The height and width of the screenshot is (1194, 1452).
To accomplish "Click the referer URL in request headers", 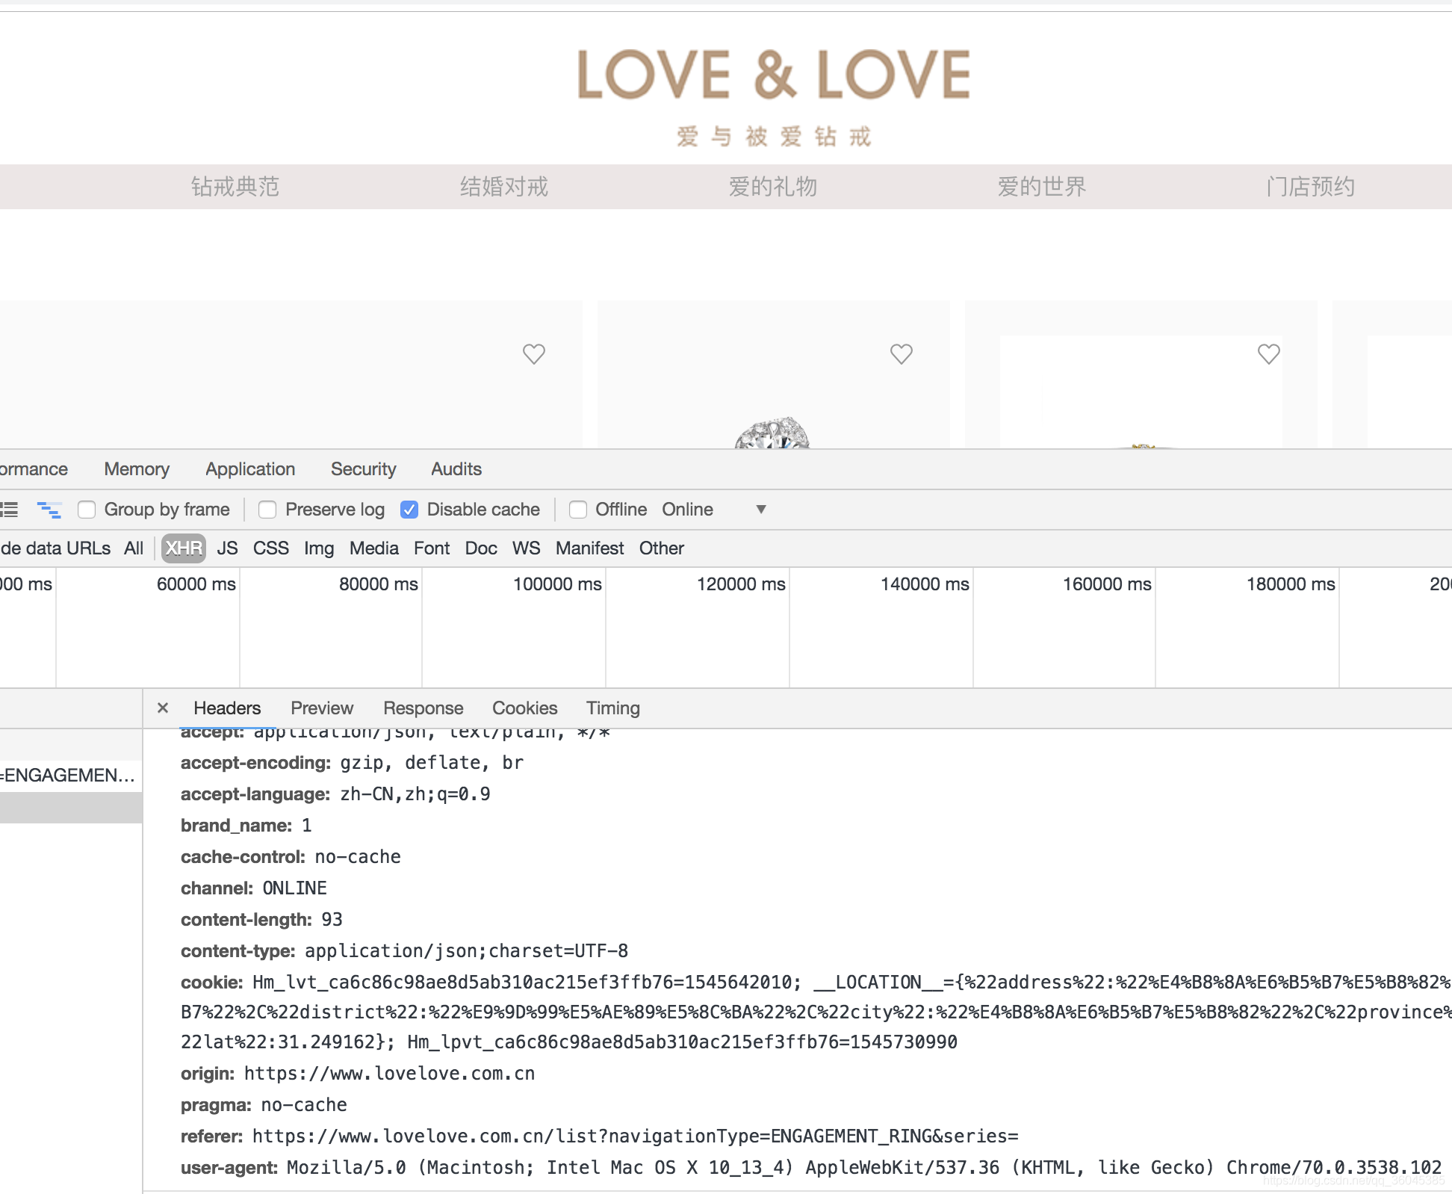I will point(635,1136).
